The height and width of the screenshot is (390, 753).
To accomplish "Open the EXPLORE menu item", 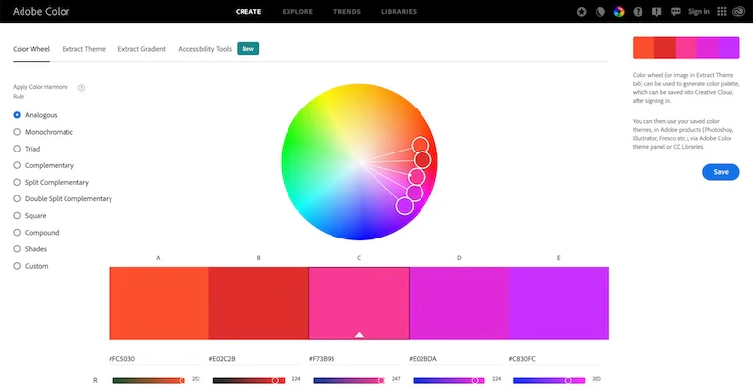I will [297, 12].
